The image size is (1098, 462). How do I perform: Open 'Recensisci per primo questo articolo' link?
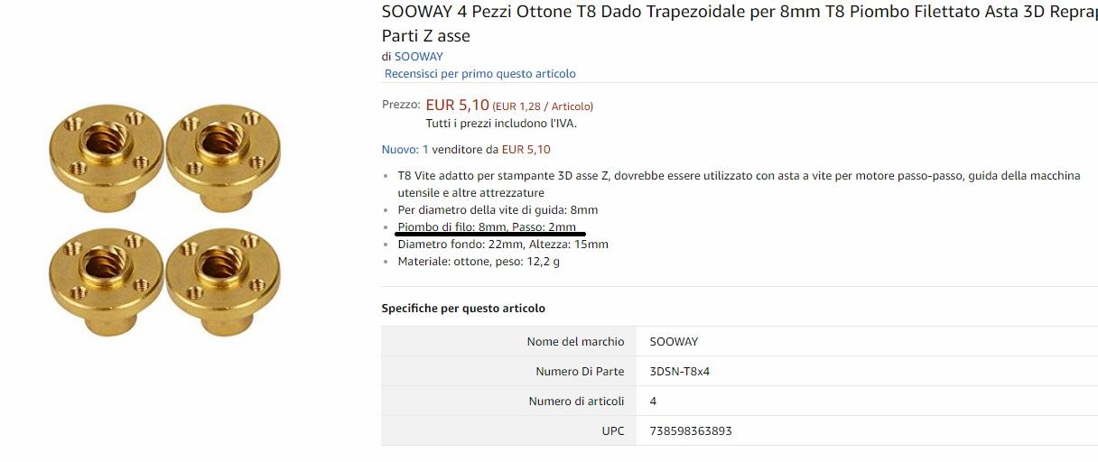point(479,73)
